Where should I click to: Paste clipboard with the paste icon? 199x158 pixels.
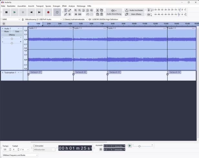[x=98, y=14]
